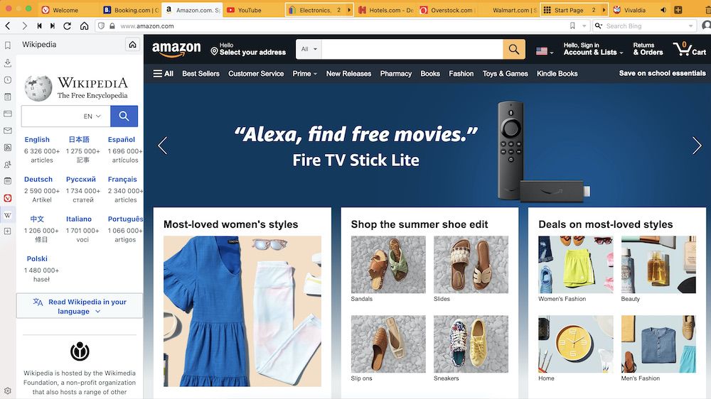This screenshot has height=399, width=711.
Task: Open the Deutsch Wikipedia link
Action: (38, 180)
